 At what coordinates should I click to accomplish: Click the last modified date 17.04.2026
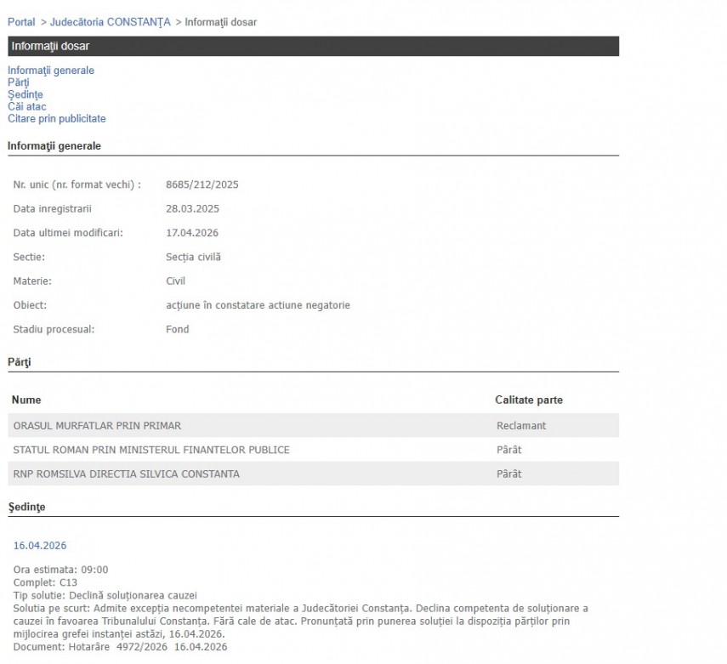pos(192,232)
